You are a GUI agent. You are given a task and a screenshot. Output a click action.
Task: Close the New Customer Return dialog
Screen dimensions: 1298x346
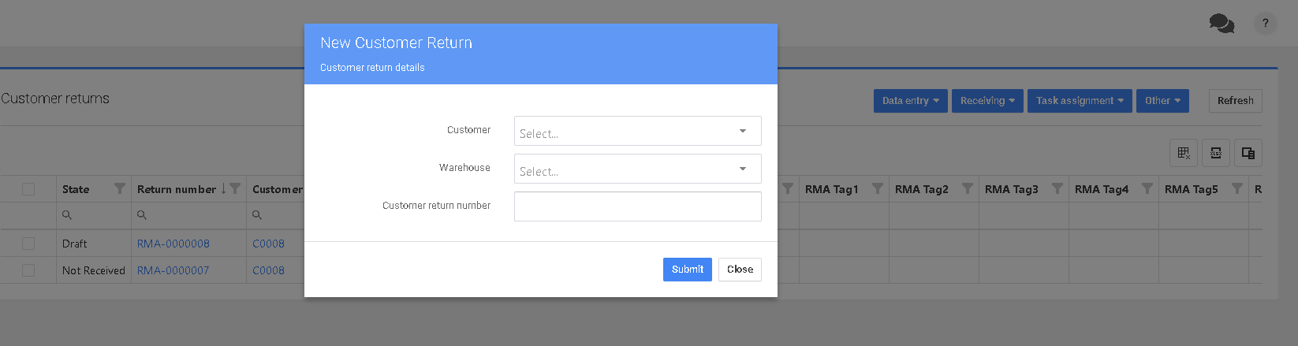[x=740, y=270]
